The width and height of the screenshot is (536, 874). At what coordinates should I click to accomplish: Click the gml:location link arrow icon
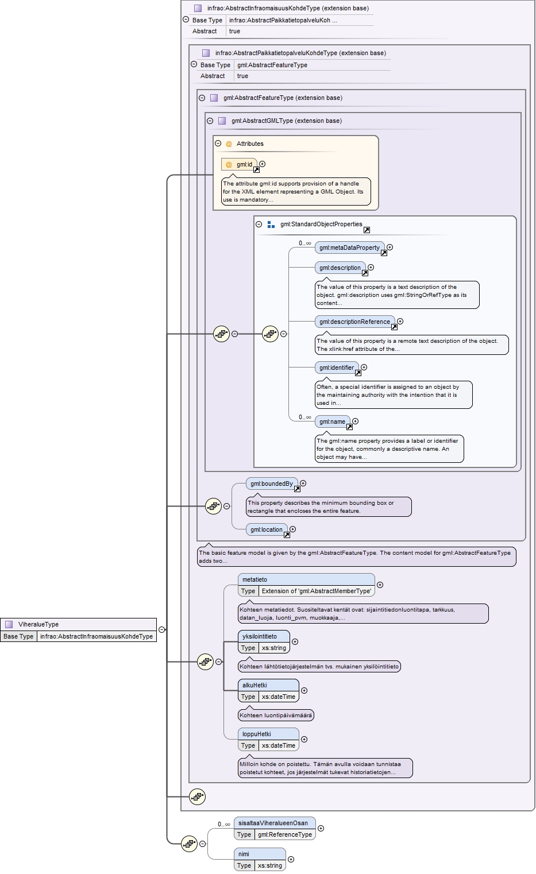pyautogui.click(x=287, y=535)
